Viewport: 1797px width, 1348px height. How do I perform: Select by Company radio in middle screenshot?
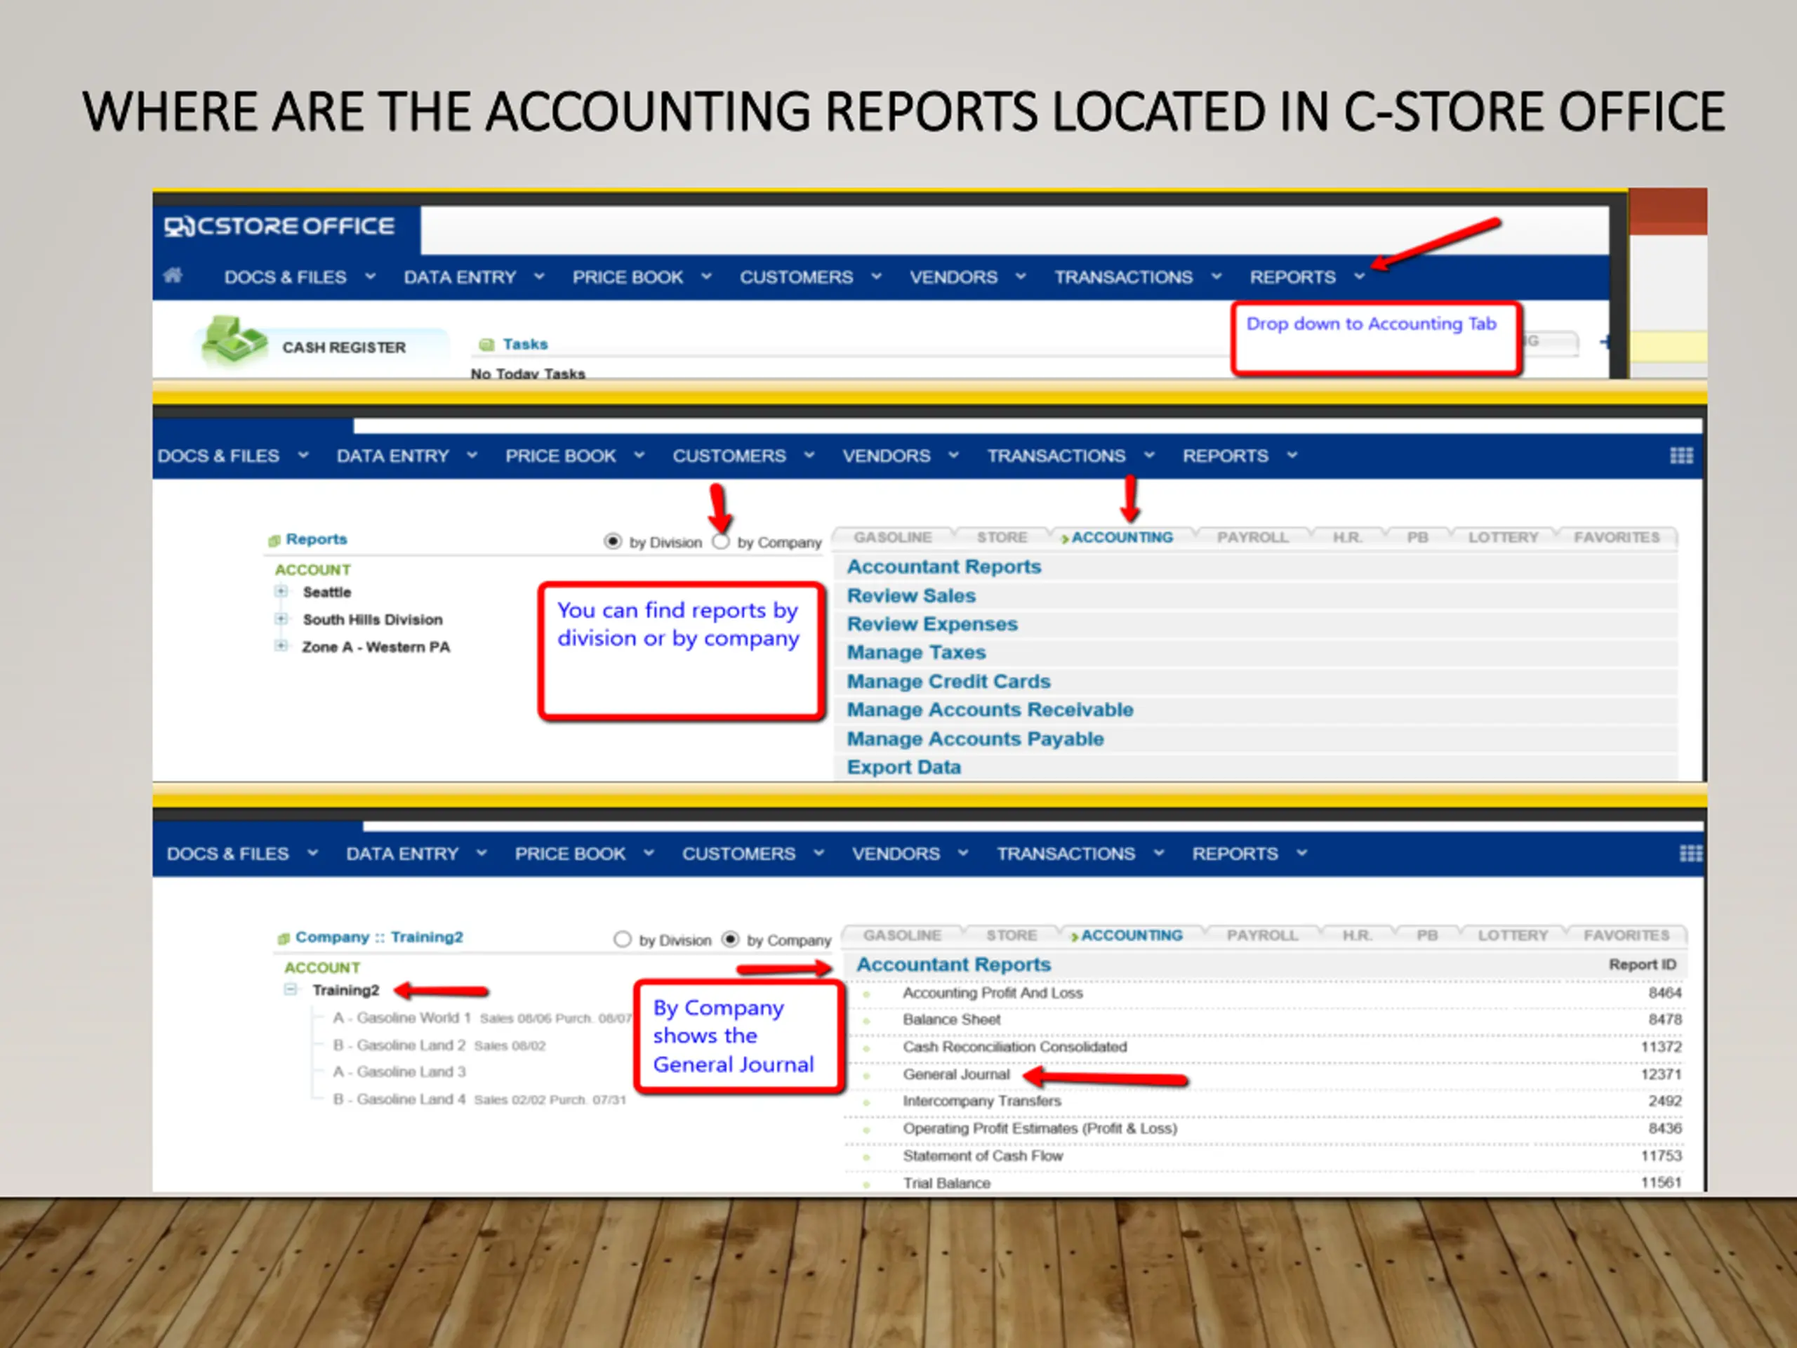pyautogui.click(x=721, y=541)
